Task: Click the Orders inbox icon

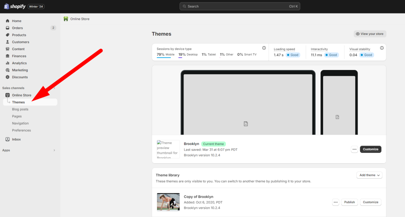Action: coord(8,28)
